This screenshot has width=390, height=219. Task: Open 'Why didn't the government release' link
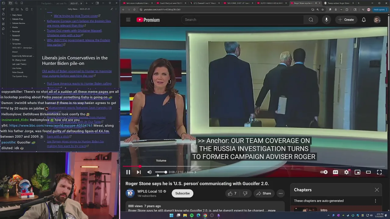[x=78, y=42]
